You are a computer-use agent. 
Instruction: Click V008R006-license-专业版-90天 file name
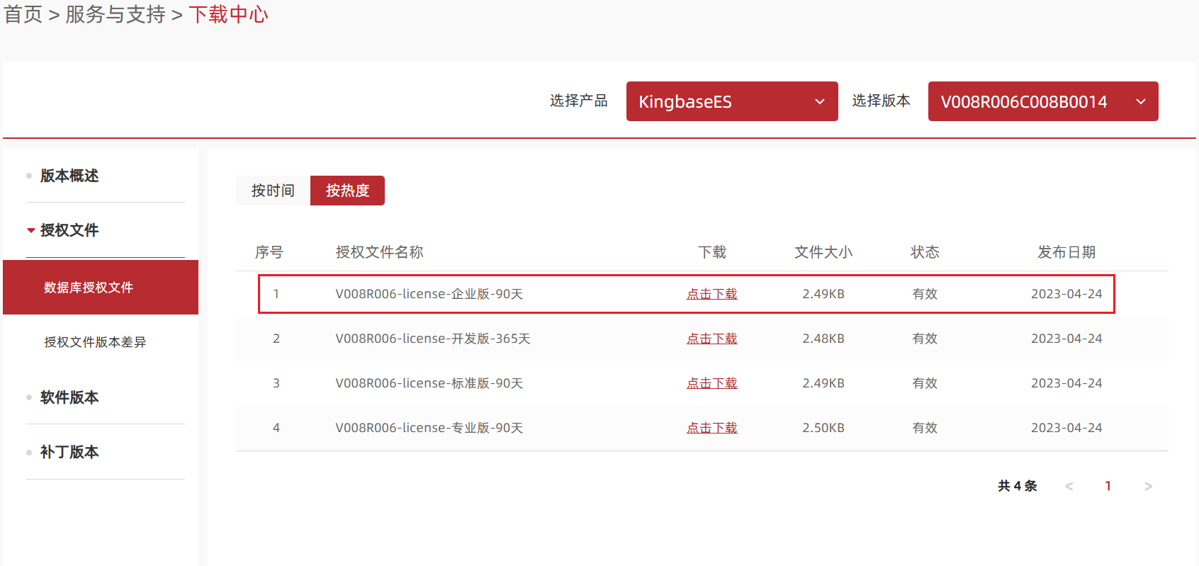point(429,428)
